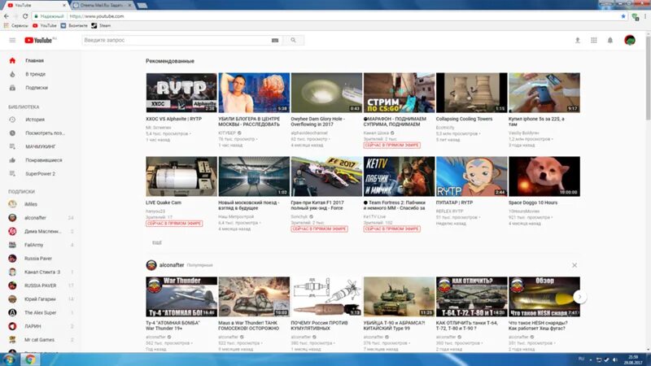This screenshot has width=651, height=366.
Task: Click the search magnifier button
Action: coord(293,40)
